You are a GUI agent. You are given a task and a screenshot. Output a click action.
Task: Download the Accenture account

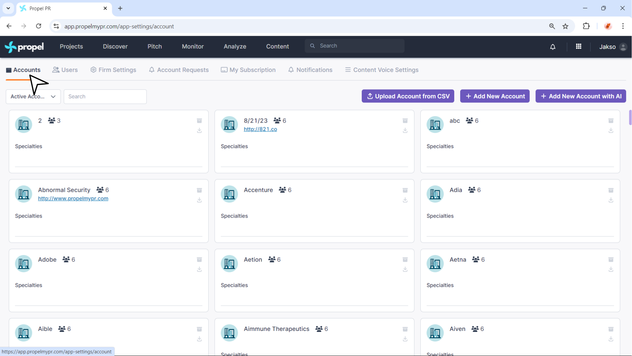(x=405, y=200)
